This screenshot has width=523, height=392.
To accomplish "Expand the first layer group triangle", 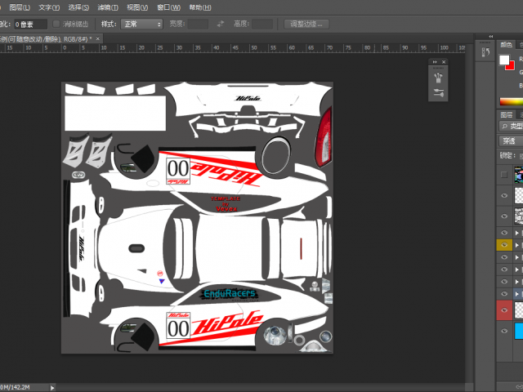I will 517,233.
